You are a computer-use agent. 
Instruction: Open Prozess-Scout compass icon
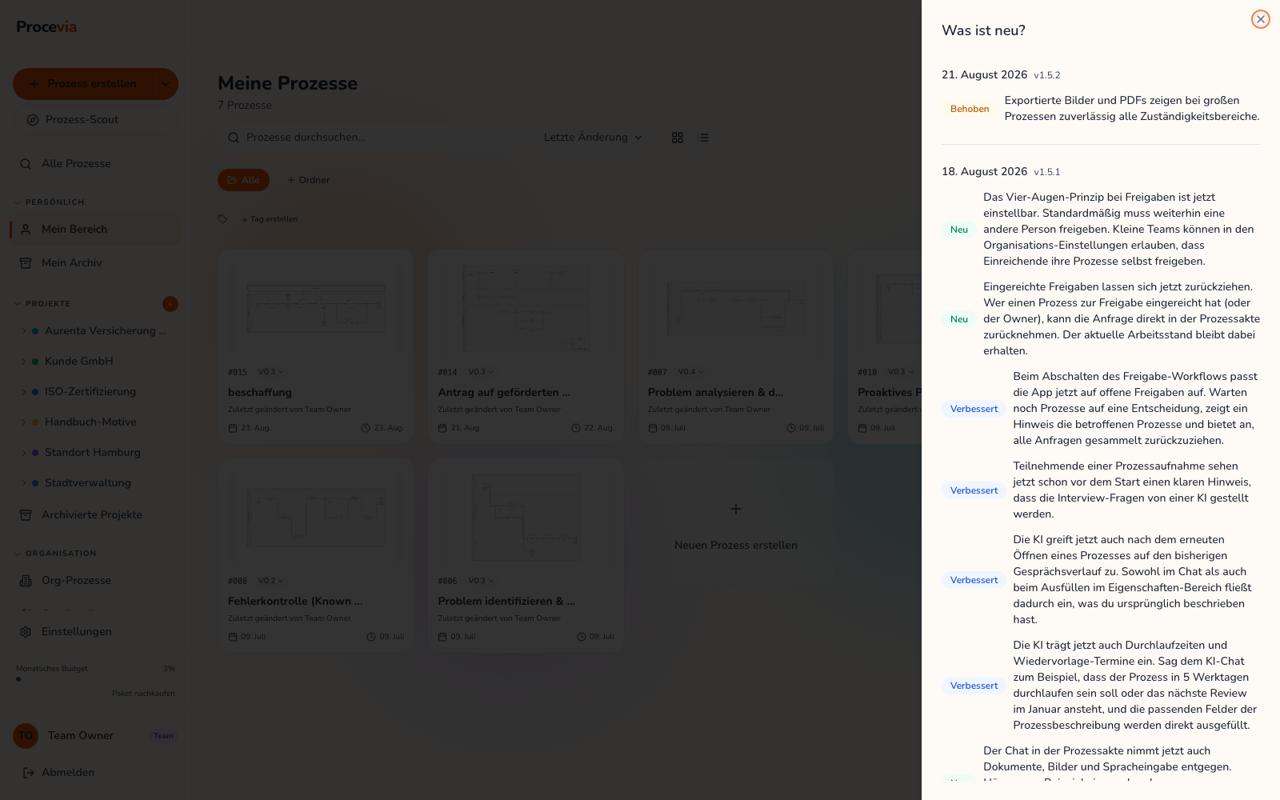[x=33, y=120]
